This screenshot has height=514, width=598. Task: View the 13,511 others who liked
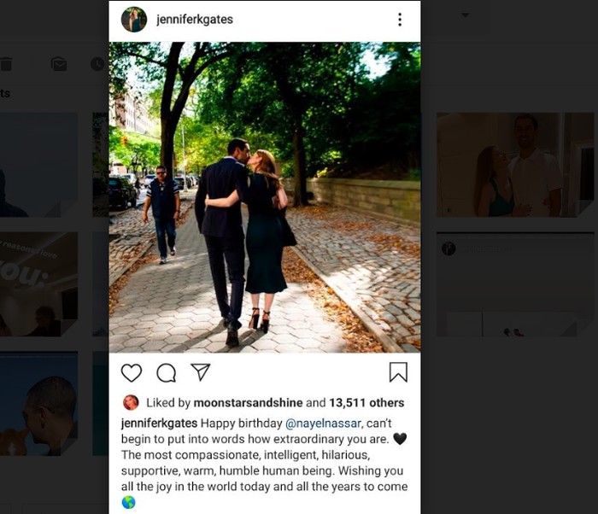click(x=366, y=403)
